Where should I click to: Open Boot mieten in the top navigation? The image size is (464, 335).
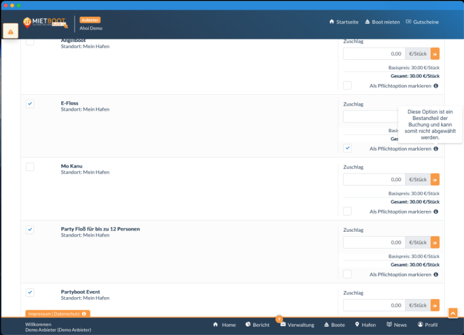pyautogui.click(x=382, y=22)
